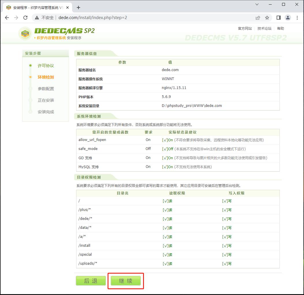Click the PHP version value 5.6.9
Screen dimensions: 304x295
tap(166, 97)
